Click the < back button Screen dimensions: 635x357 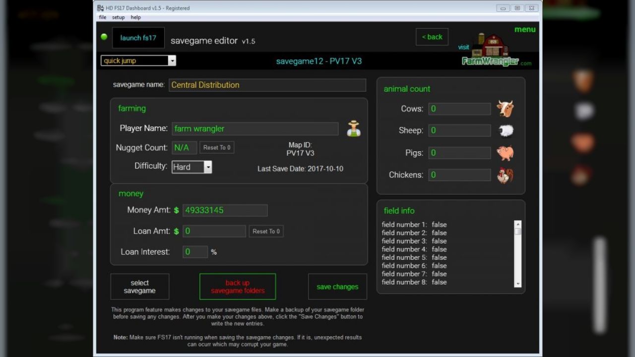(x=432, y=37)
